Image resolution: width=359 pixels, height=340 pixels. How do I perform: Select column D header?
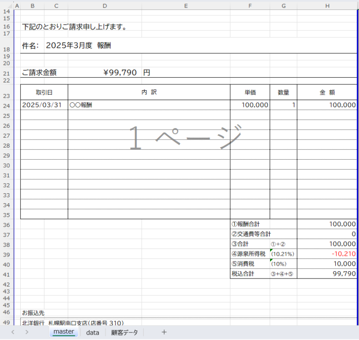[105, 6]
